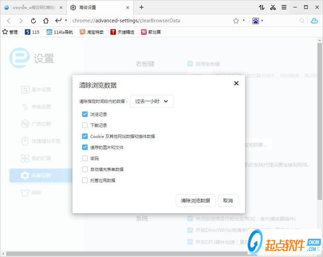Image resolution: width=323 pixels, height=257 pixels.
Task: Click the 取消 cancel button
Action: coord(228,200)
